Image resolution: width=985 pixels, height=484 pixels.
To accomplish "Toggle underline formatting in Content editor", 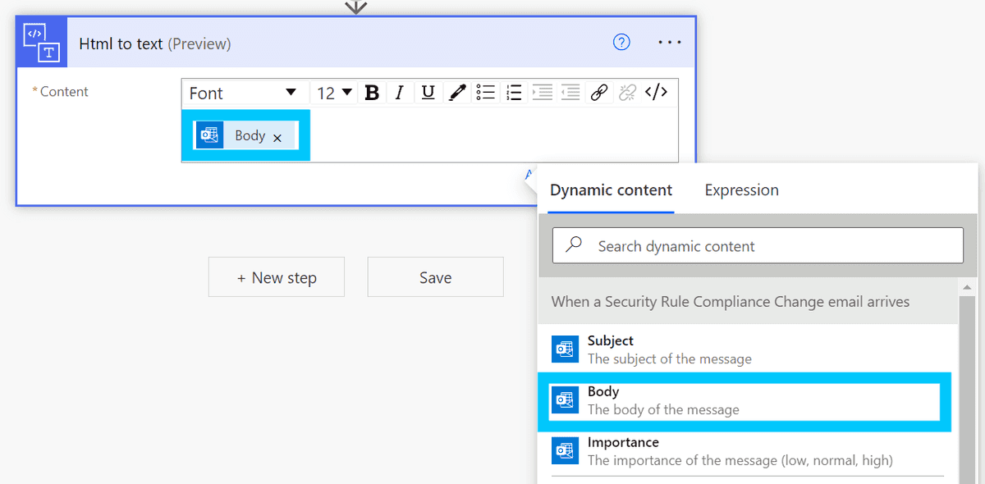I will [x=428, y=93].
